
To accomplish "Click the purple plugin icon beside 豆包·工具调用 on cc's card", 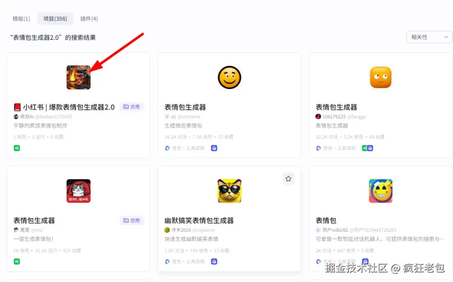I will click(x=214, y=148).
